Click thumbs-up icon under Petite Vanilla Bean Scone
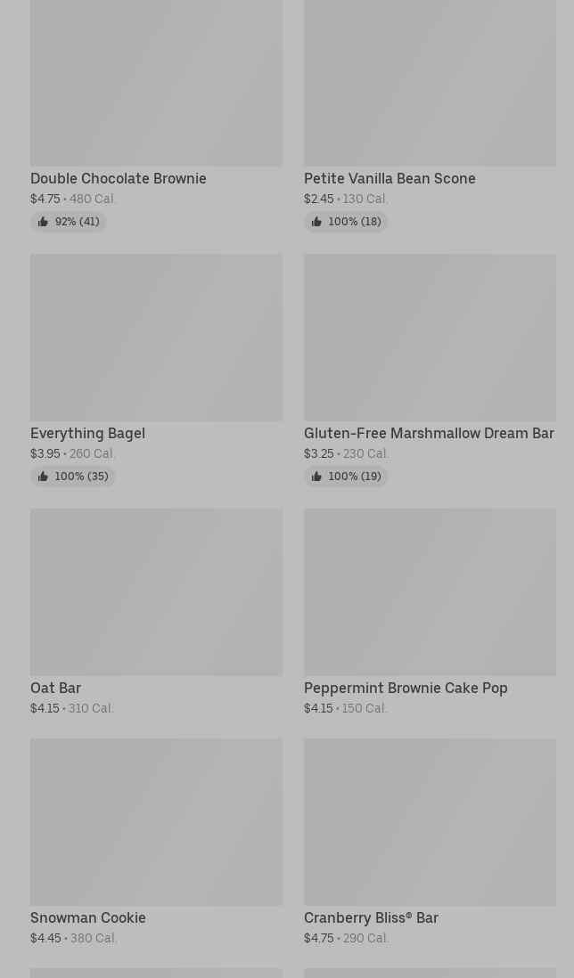574x978 pixels. click(x=316, y=222)
